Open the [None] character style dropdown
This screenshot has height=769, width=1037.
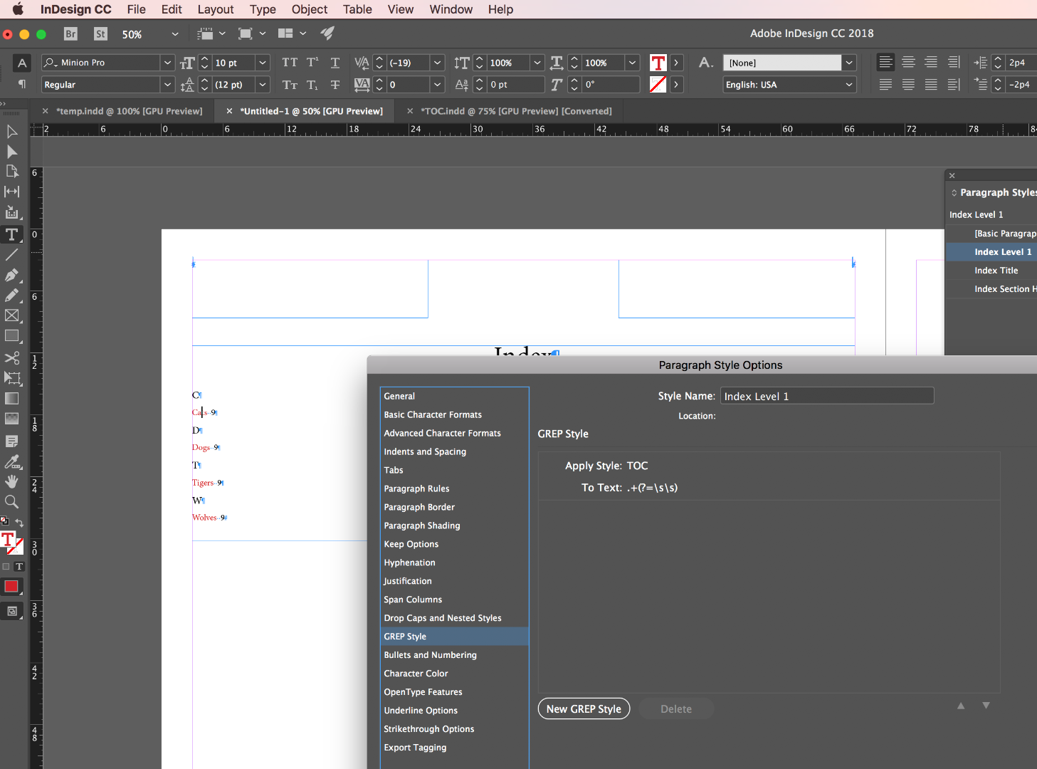click(849, 63)
